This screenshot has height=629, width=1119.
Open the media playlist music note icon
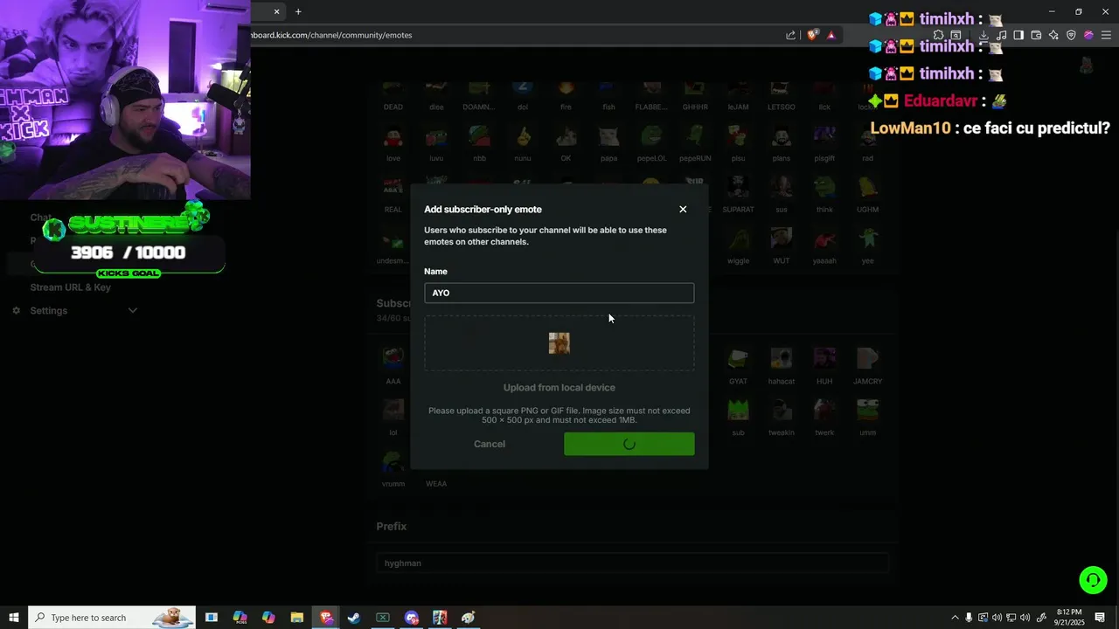pos(1002,35)
